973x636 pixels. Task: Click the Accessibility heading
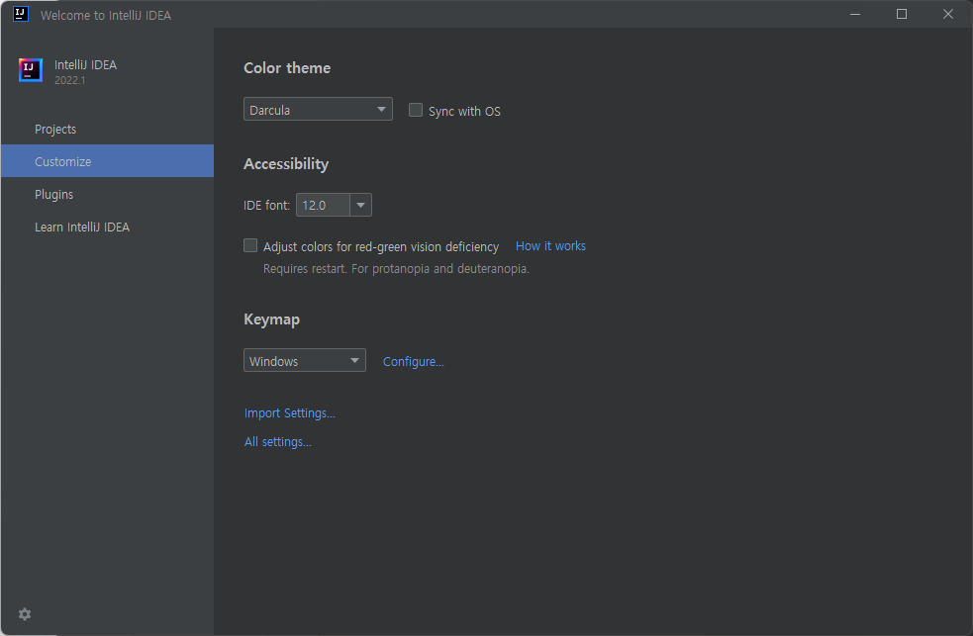(286, 164)
